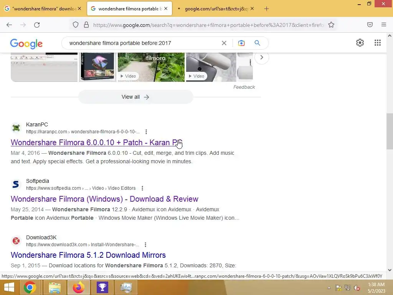Open the editor screenshot thumbnail
The image size is (393, 295).
pyautogui.click(x=44, y=67)
